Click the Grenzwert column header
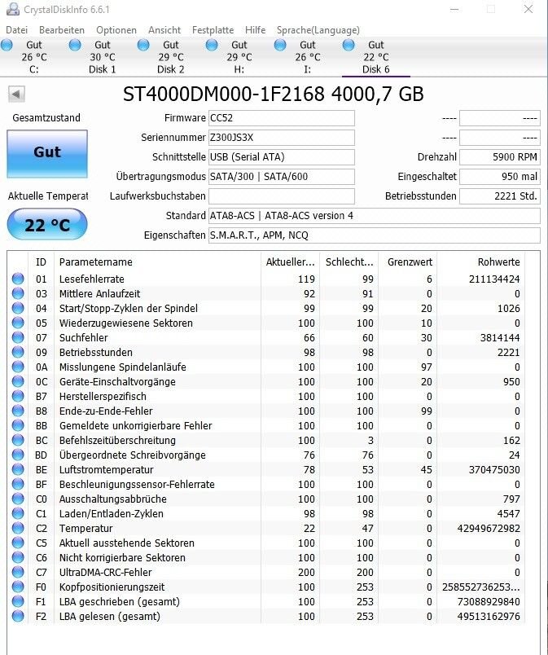 click(408, 262)
